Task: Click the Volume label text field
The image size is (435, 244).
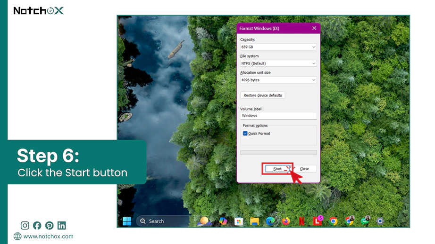Action: (278, 116)
